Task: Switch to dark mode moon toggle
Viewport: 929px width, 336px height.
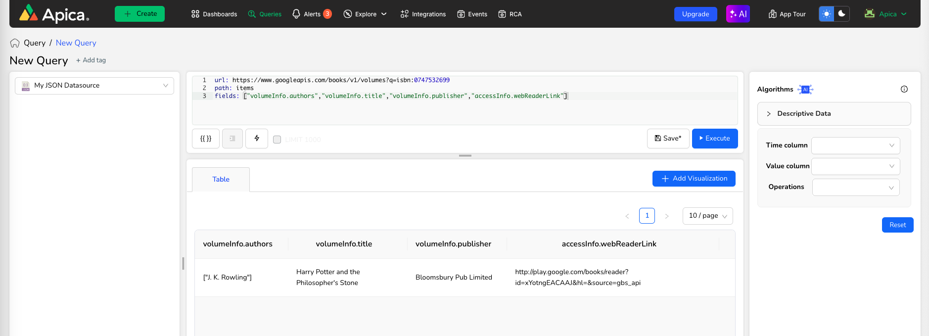Action: tap(842, 14)
